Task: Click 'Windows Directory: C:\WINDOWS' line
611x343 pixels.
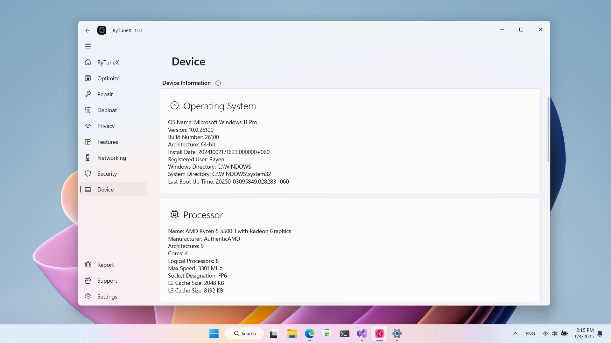Action: coord(209,167)
